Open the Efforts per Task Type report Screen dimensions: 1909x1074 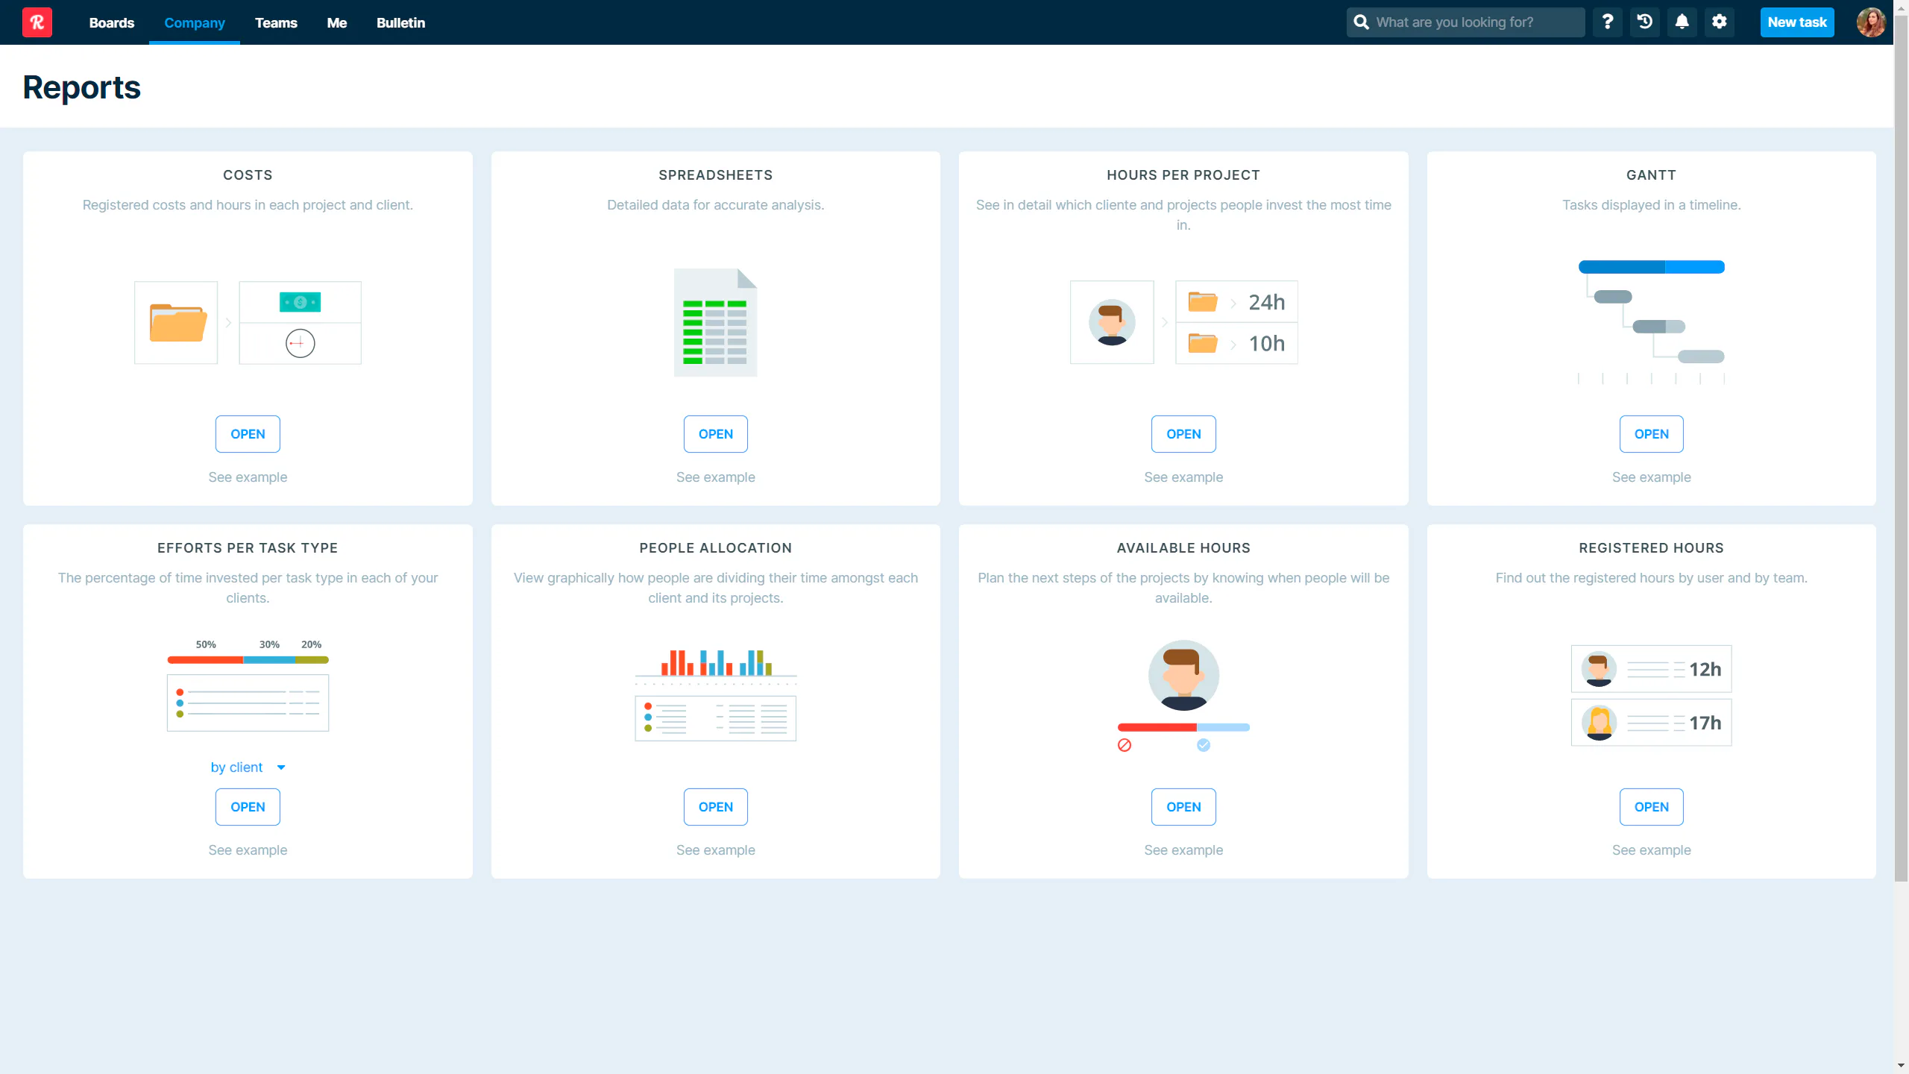(248, 807)
